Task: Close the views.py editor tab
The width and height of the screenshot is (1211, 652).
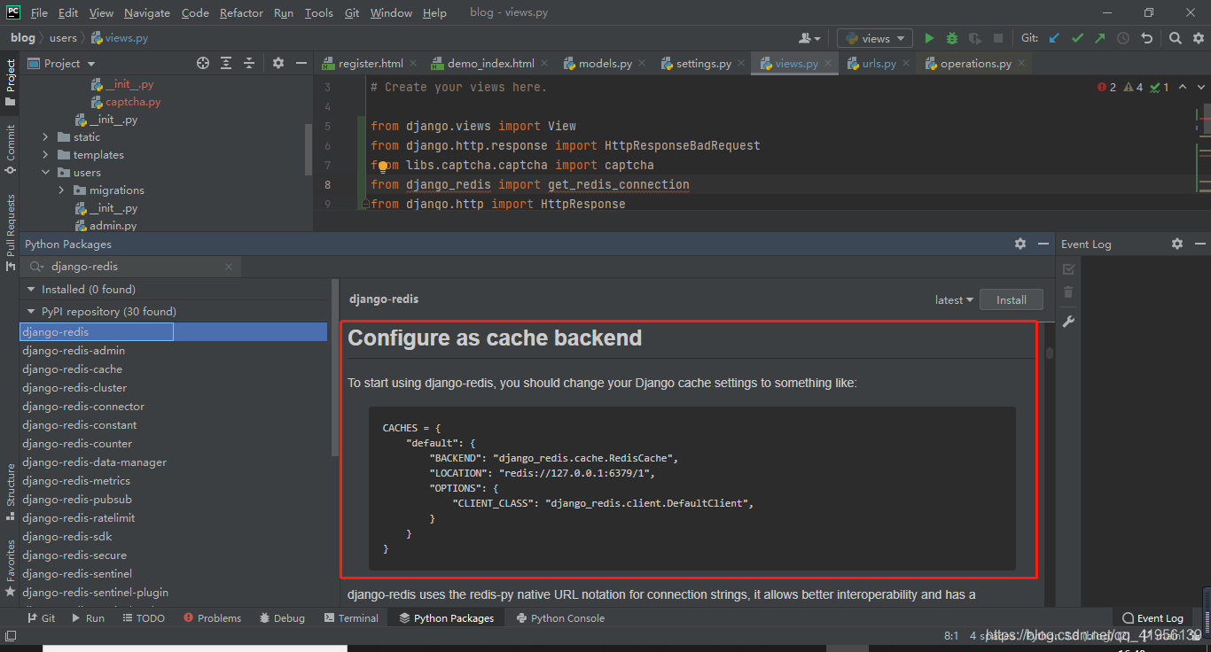Action: tap(828, 64)
